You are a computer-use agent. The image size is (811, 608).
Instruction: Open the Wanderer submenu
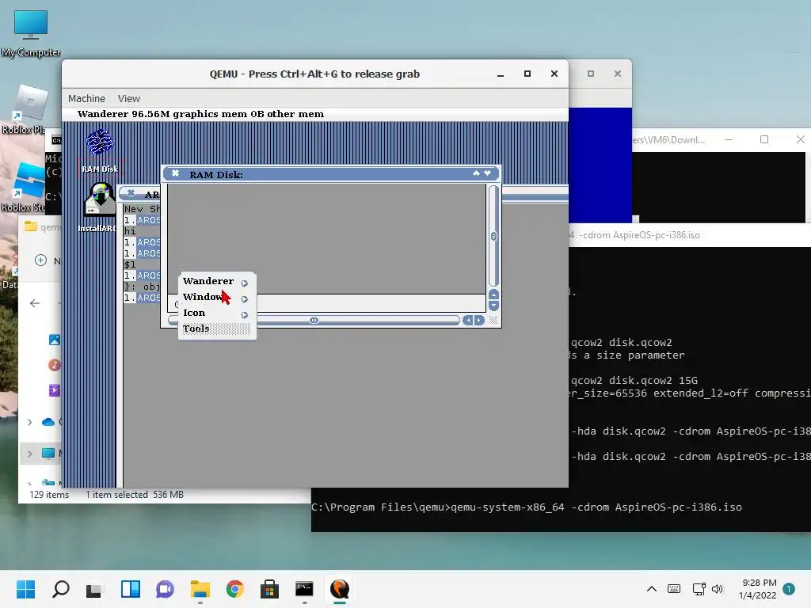pyautogui.click(x=208, y=281)
